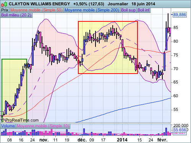
Task: Click the 08 date axis label
Action: coord(10,140)
